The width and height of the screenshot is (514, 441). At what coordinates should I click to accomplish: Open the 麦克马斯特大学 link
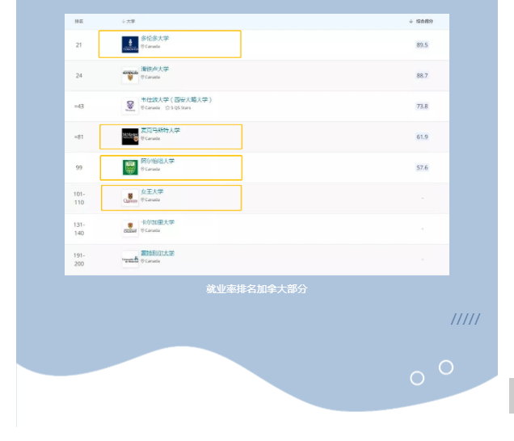pos(160,130)
